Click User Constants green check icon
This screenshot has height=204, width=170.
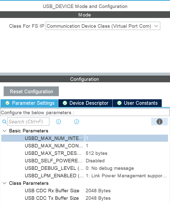[x=119, y=103]
